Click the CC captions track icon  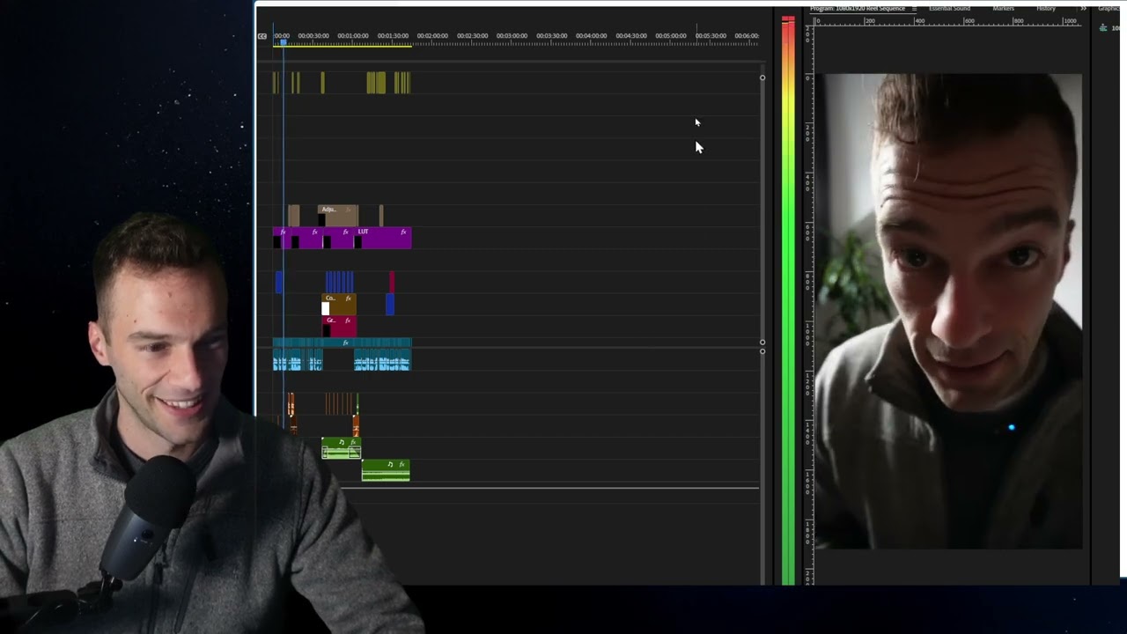[261, 36]
